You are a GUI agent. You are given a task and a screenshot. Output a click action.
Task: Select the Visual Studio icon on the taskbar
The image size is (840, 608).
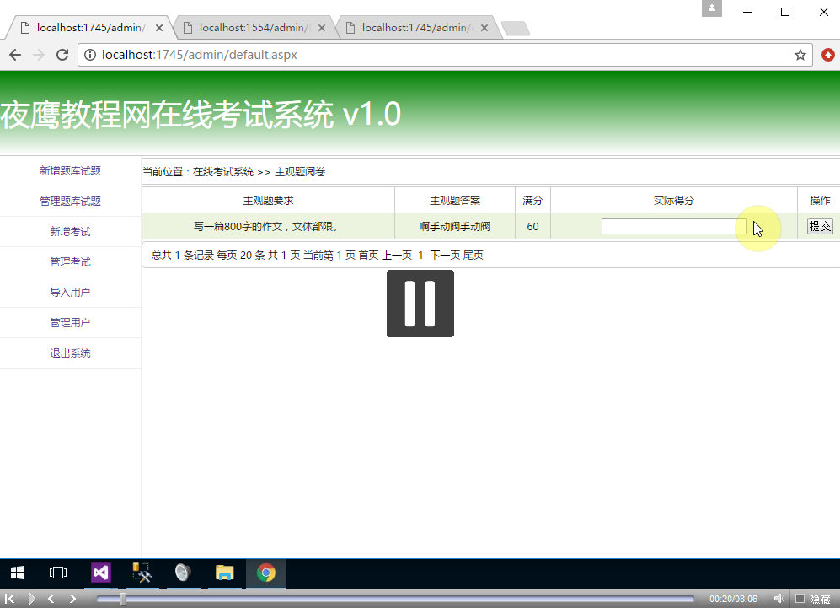tap(100, 573)
